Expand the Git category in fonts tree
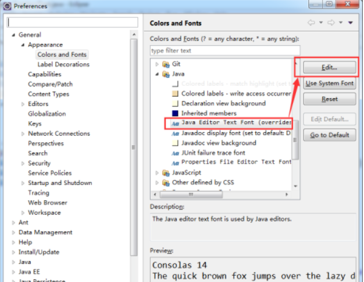This screenshot has width=364, height=282. 157,64
